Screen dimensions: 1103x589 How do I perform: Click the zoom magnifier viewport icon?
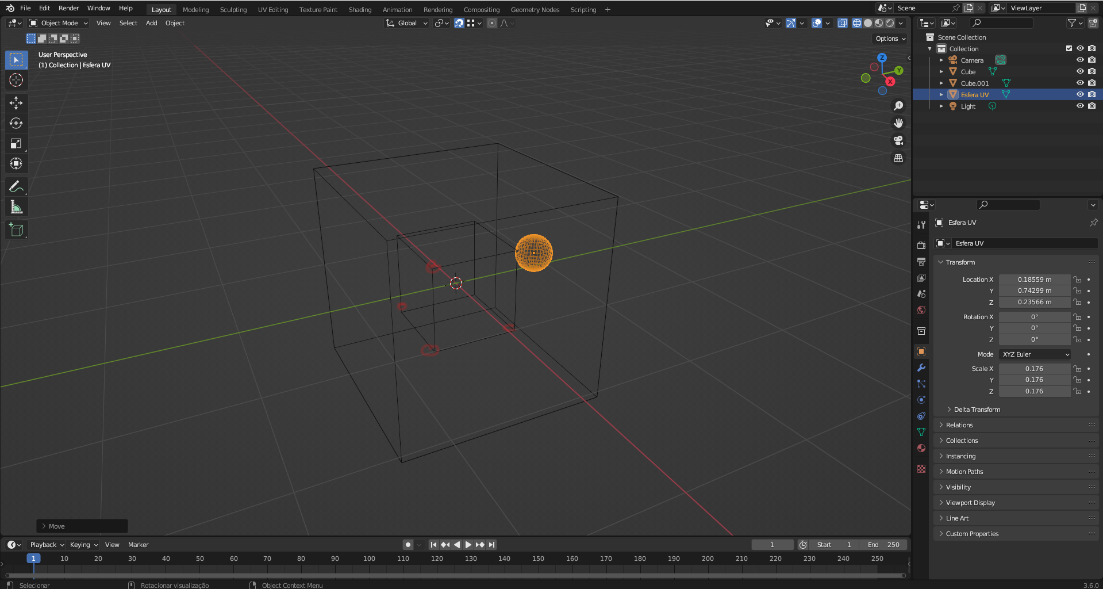(898, 106)
